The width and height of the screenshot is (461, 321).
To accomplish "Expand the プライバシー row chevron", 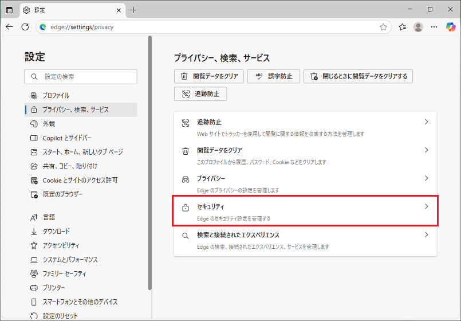I will (426, 178).
